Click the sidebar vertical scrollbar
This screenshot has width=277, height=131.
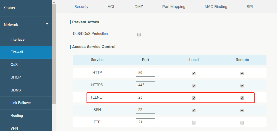(54, 54)
